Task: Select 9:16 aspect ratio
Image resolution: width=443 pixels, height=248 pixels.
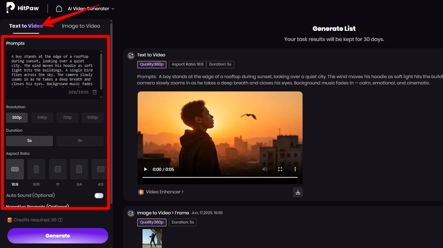Action: click(36, 169)
